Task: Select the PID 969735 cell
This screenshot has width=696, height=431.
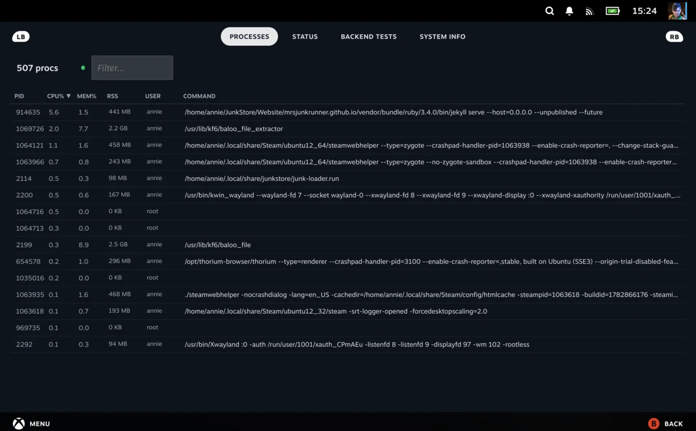Action: coord(28,328)
